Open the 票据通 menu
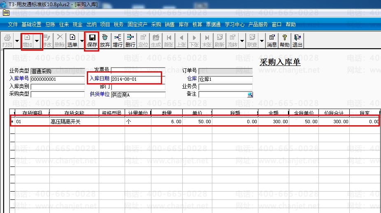 click(214, 24)
